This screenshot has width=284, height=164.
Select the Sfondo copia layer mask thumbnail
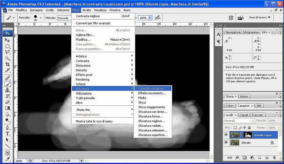[247, 135]
